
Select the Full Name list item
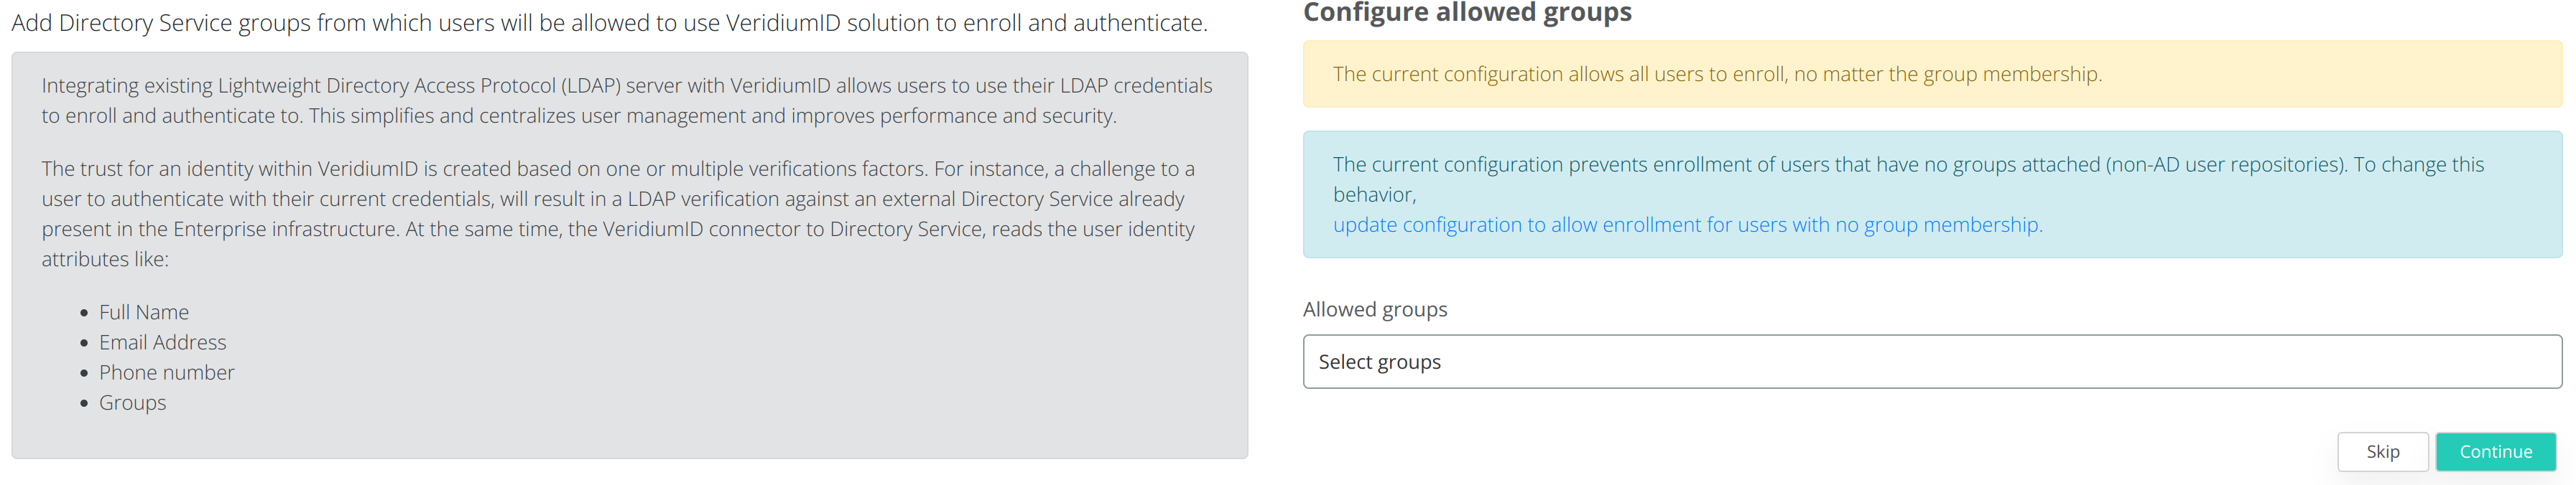tap(144, 312)
